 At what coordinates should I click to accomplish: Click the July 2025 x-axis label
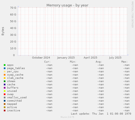[115, 58]
